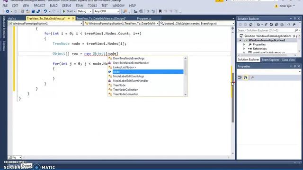
Task: Open the PROJECT menu
Action: (39, 6)
